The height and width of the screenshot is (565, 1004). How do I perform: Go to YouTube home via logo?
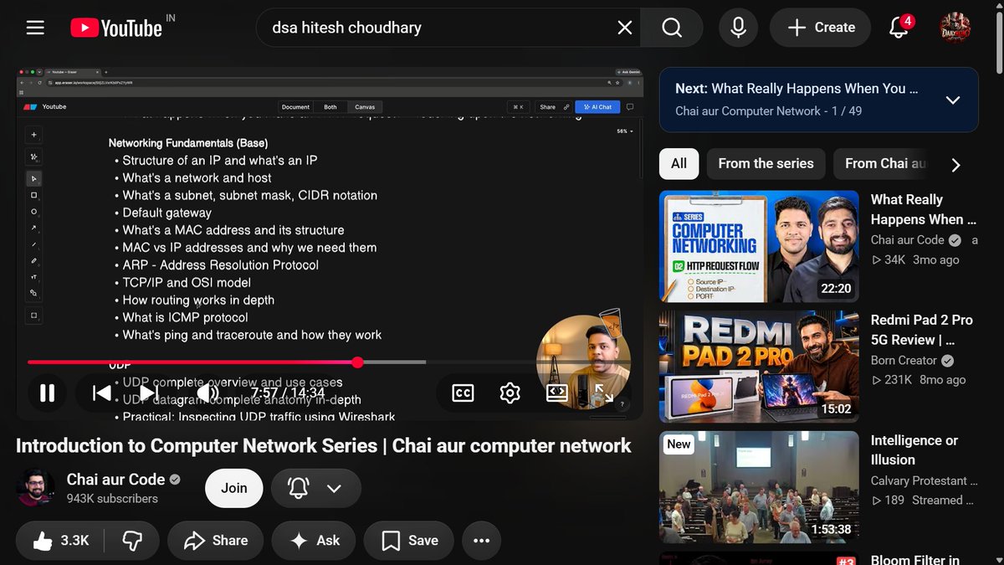tap(116, 28)
